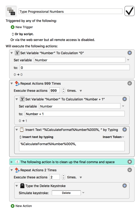Open gear menu for Type the Delete Keystroke

coord(125,186)
